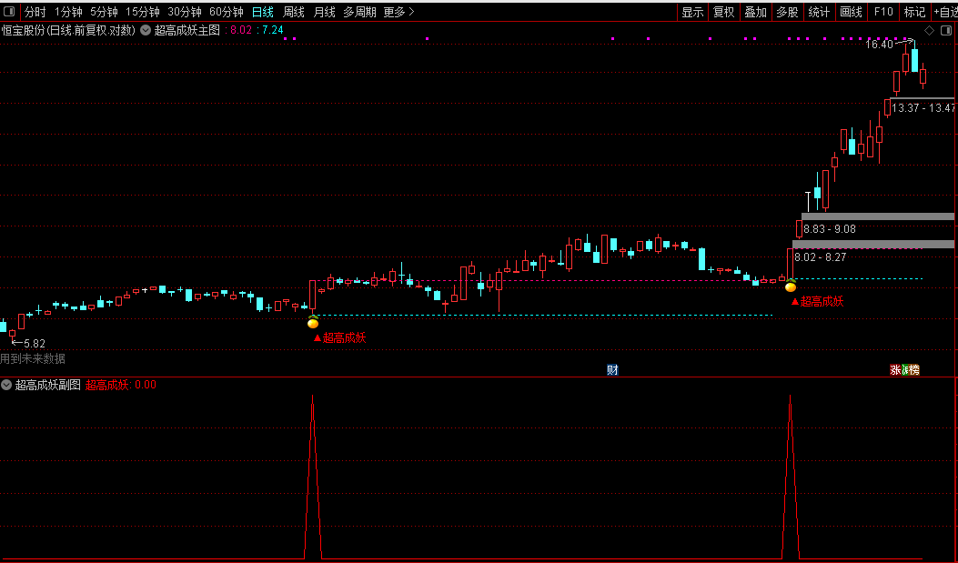Click the 8.83 - 9.08 gap label
958x563 pixels.
tap(830, 229)
